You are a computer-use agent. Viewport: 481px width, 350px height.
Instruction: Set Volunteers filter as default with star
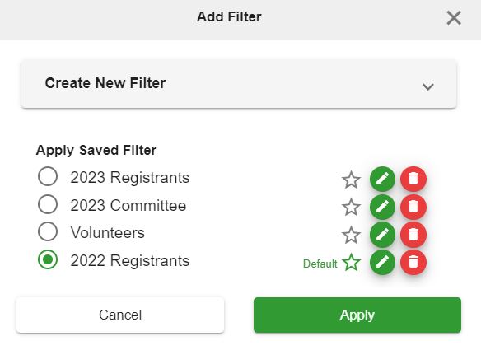(351, 235)
